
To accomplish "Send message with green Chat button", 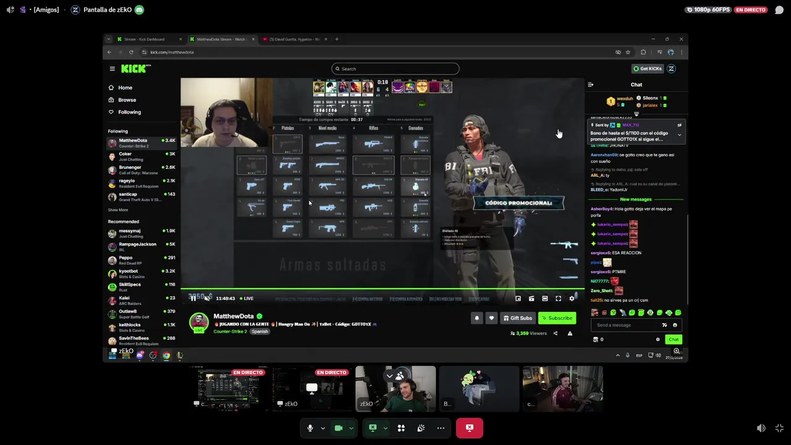I will pos(674,339).
